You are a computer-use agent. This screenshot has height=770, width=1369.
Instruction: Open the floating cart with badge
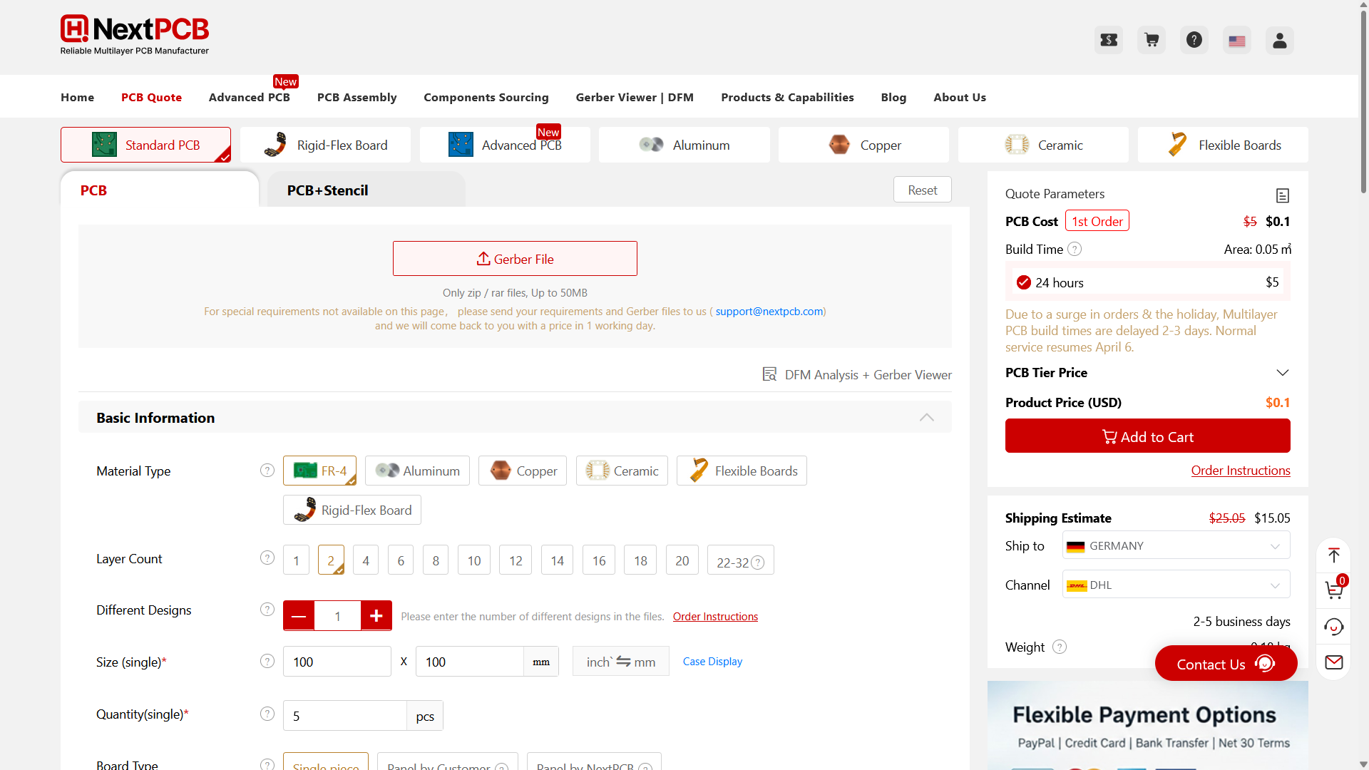[1334, 589]
